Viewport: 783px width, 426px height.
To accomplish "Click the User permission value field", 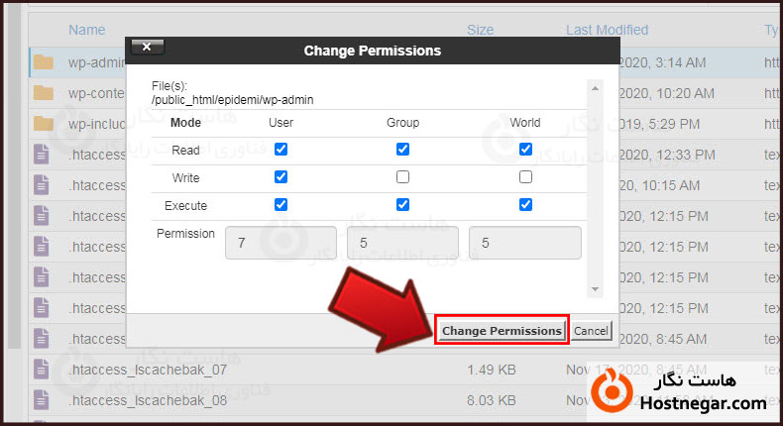I will pos(280,244).
